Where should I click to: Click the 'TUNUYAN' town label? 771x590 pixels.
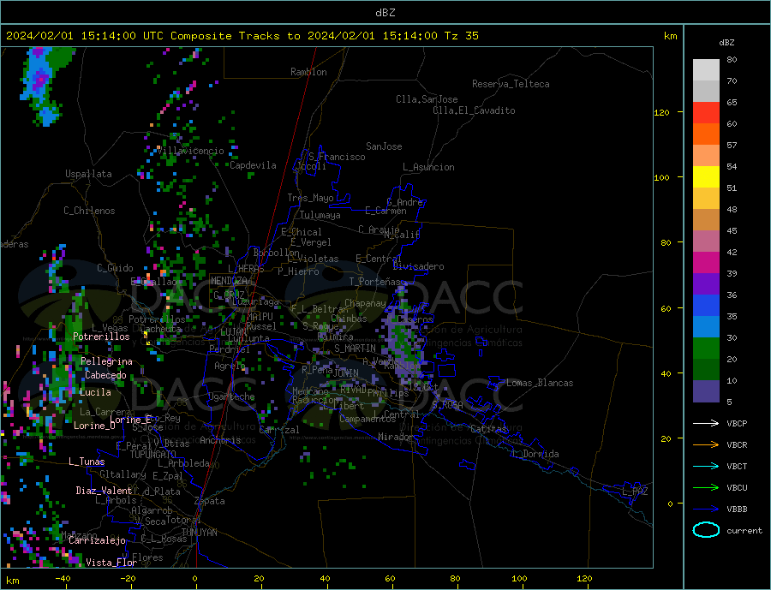pos(199,533)
